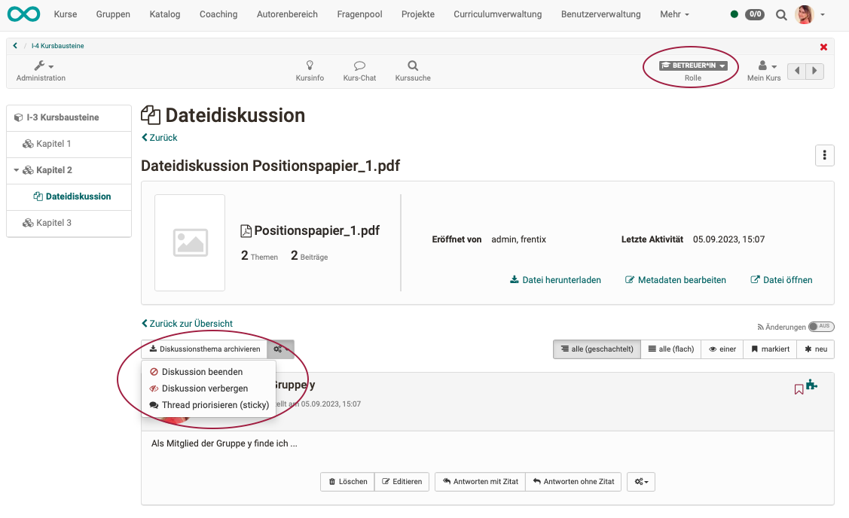
Task: Switch to 'alle (flach)' display mode
Action: 670,349
